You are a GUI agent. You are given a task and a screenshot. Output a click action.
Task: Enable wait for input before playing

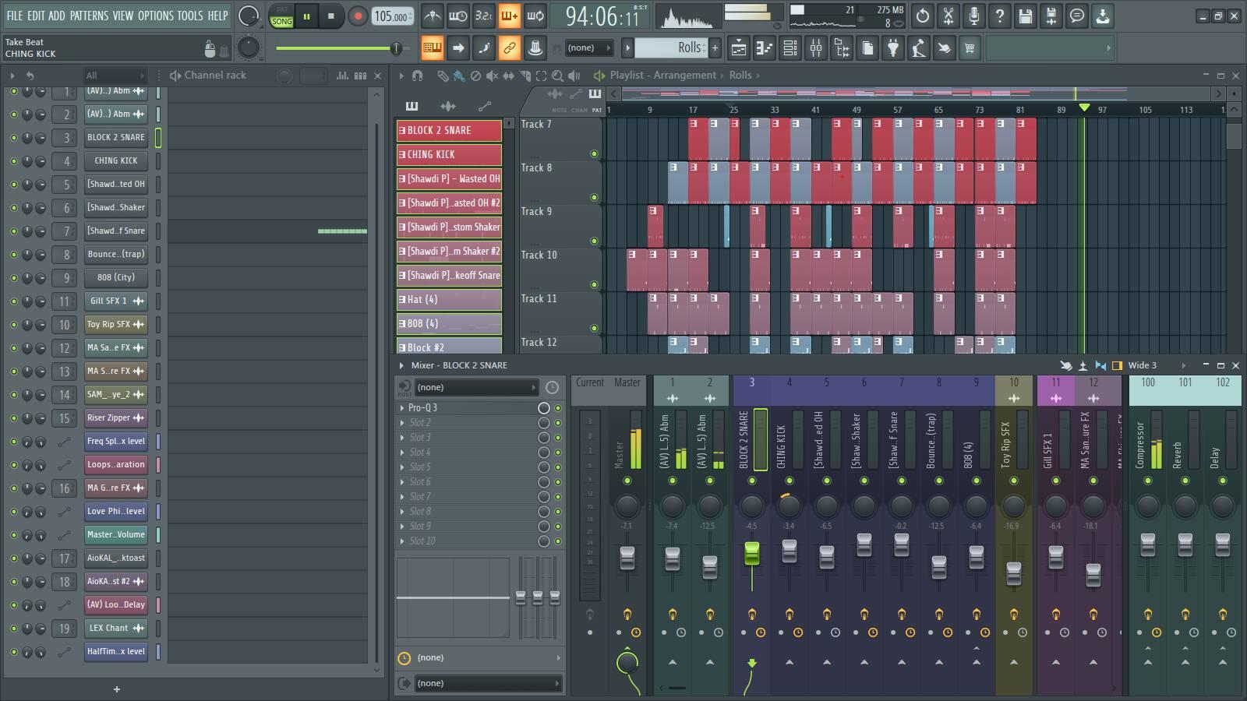click(x=457, y=16)
